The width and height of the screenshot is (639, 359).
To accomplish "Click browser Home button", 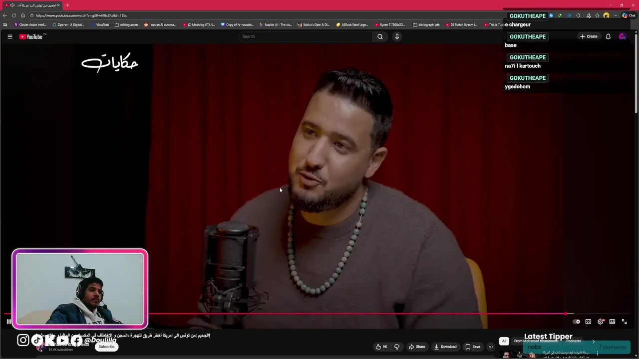I will 23,15.
